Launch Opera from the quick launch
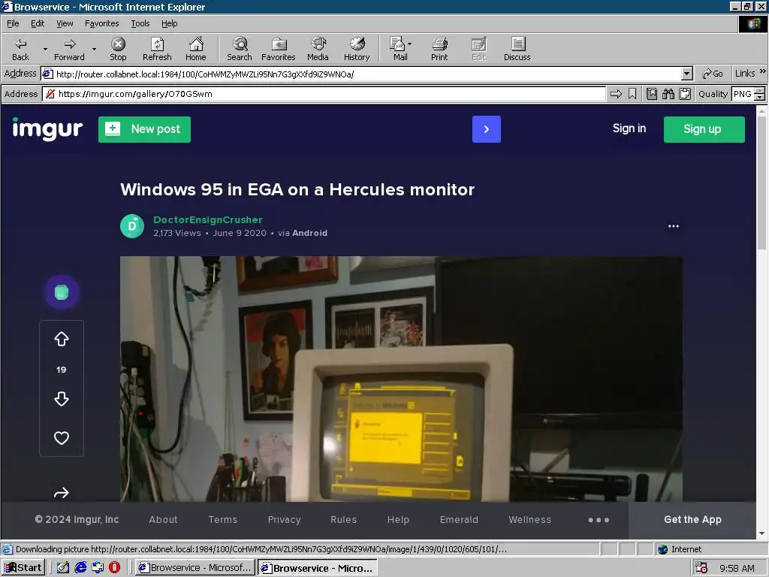The width and height of the screenshot is (769, 577). tap(114, 568)
